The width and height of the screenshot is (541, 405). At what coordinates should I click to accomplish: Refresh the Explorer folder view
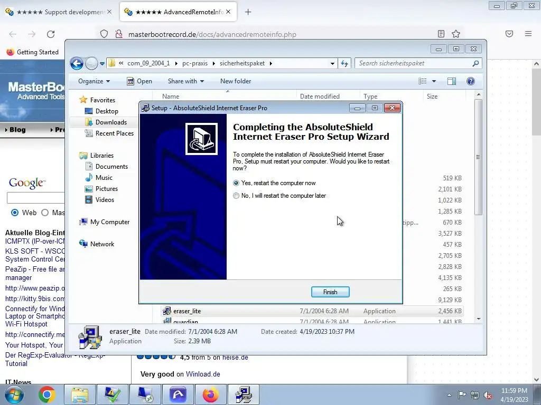pos(344,63)
